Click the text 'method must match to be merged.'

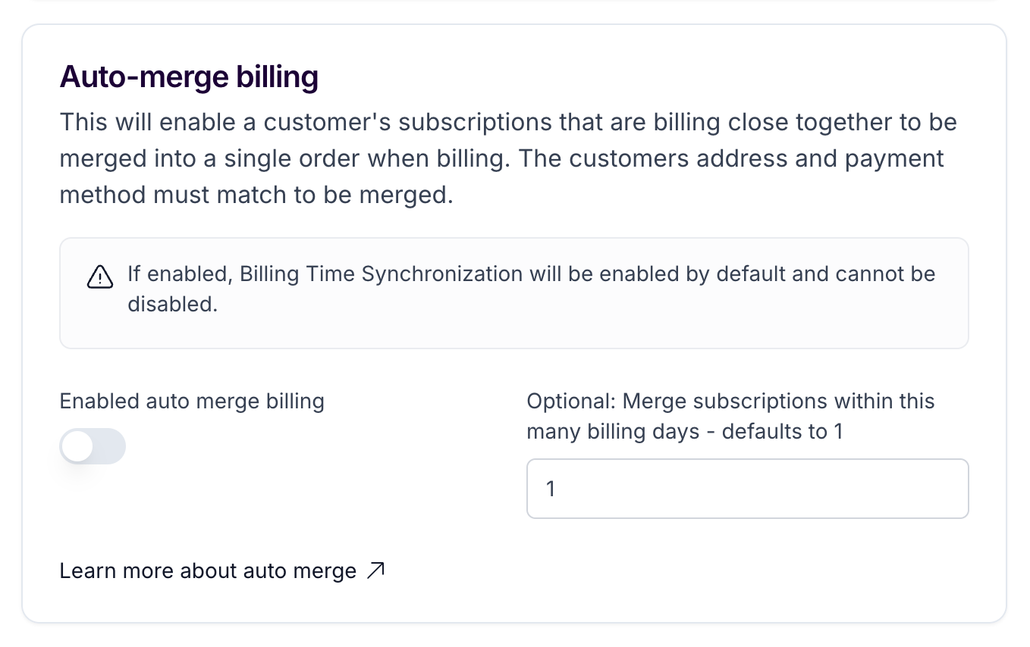(256, 195)
